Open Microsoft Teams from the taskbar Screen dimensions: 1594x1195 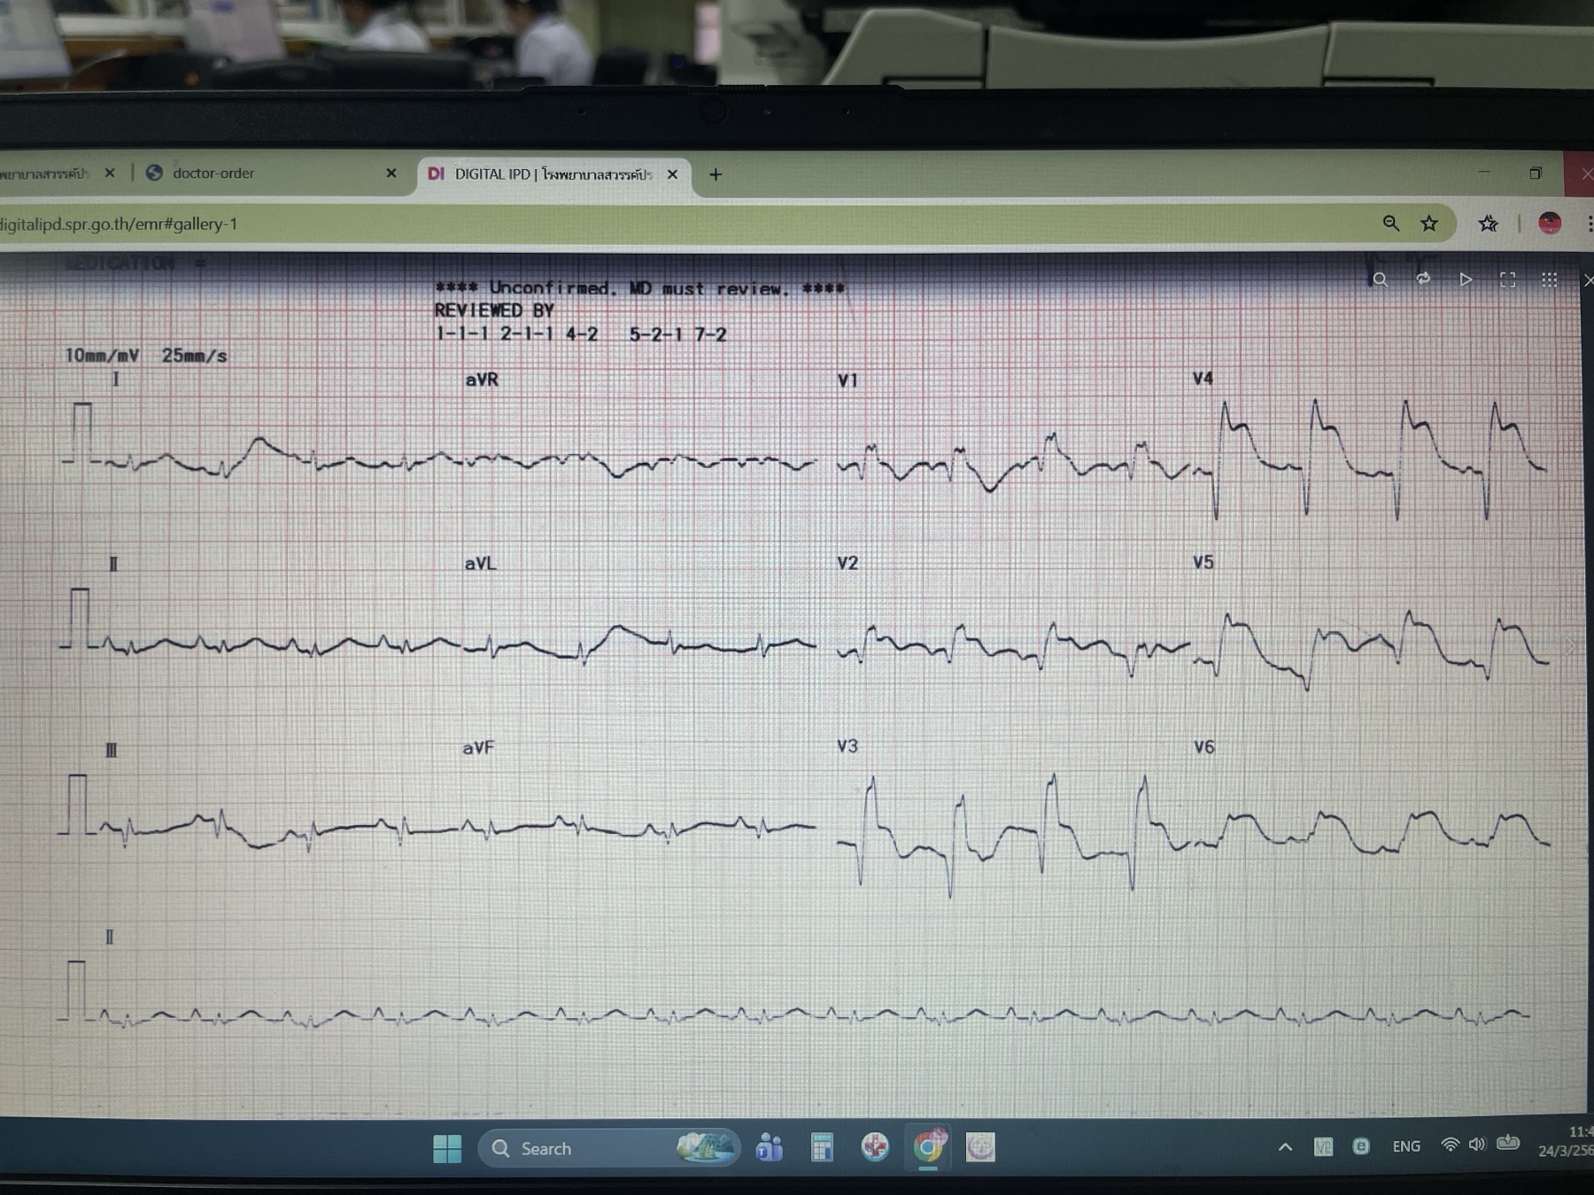[769, 1148]
